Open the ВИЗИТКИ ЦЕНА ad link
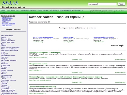 tap(7, 18)
